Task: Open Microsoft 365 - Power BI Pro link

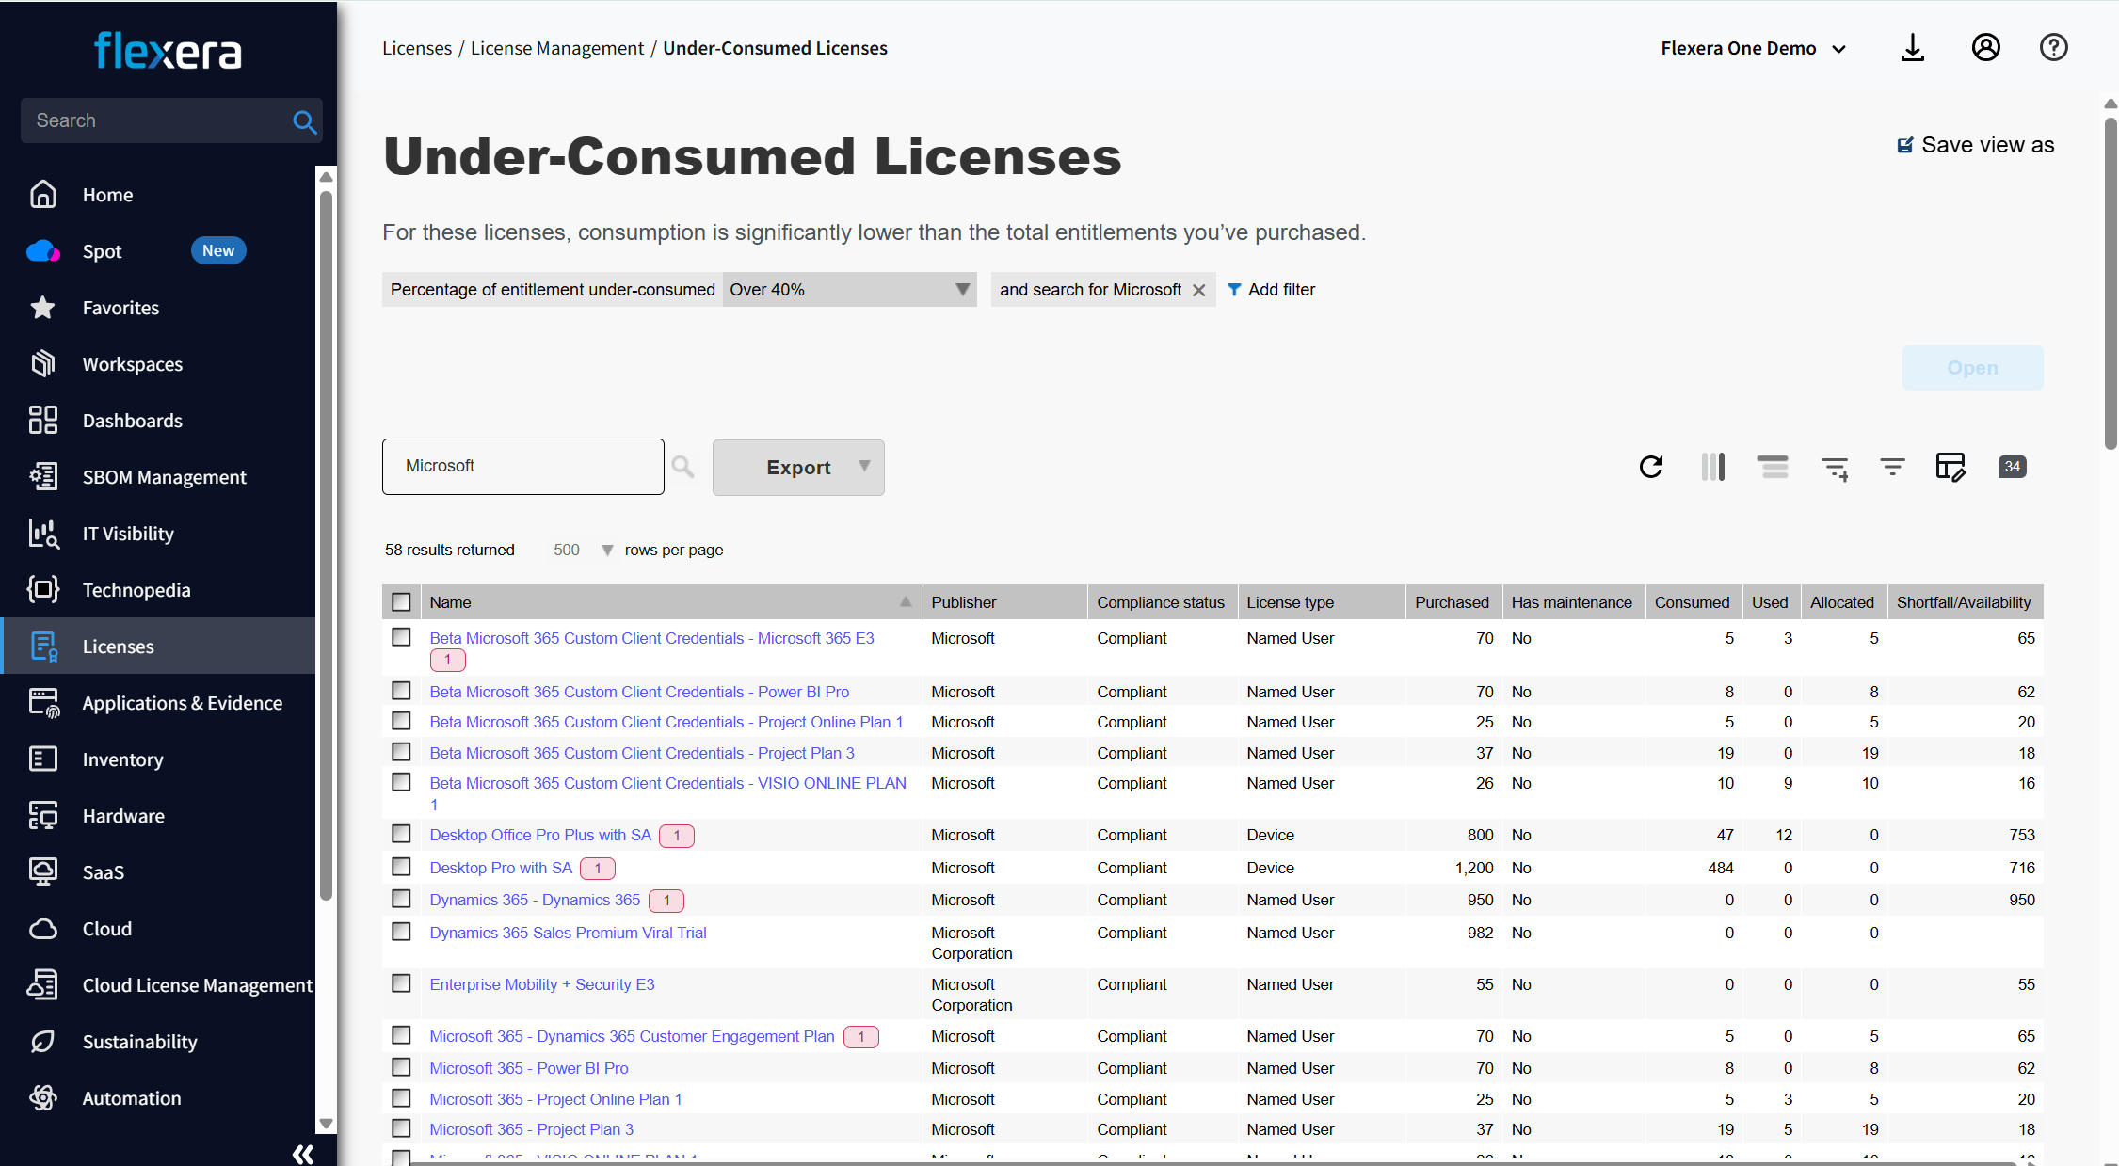Action: point(529,1068)
